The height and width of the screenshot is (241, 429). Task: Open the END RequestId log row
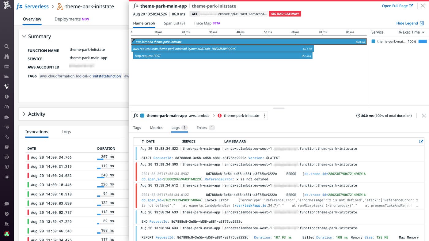click(x=279, y=217)
